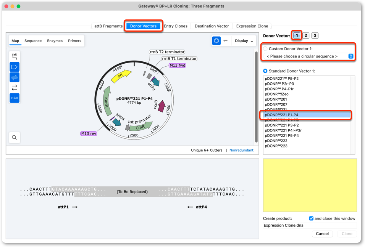
Task: Open the Expression Clone tab
Action: tap(252, 26)
